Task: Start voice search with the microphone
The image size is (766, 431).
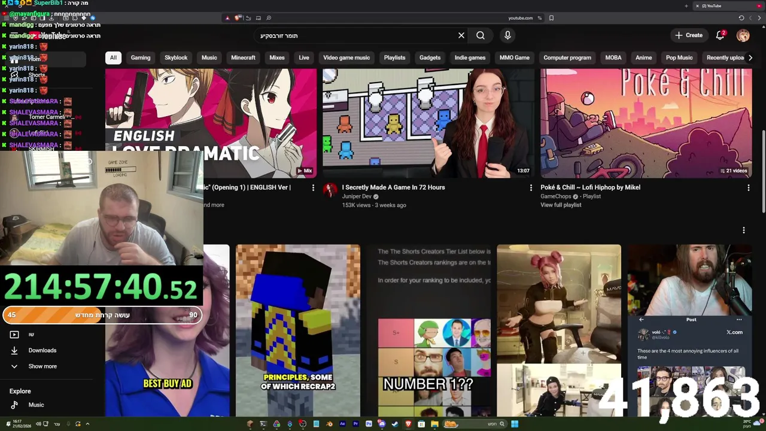Action: (x=507, y=35)
